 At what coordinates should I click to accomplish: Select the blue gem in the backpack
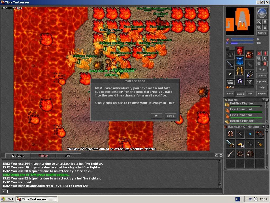click(250, 134)
